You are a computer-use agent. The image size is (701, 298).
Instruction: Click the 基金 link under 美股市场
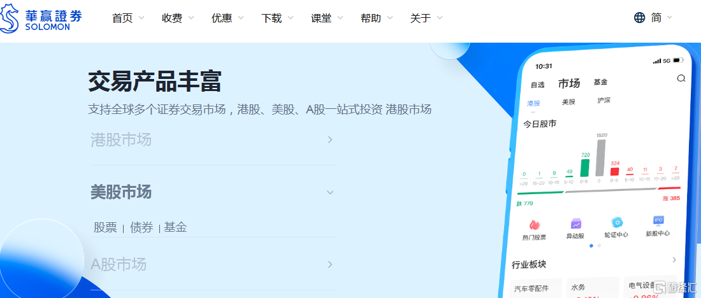click(175, 228)
